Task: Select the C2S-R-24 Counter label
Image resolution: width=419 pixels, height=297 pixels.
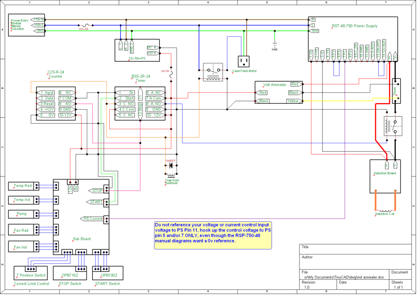Action: tap(56, 74)
